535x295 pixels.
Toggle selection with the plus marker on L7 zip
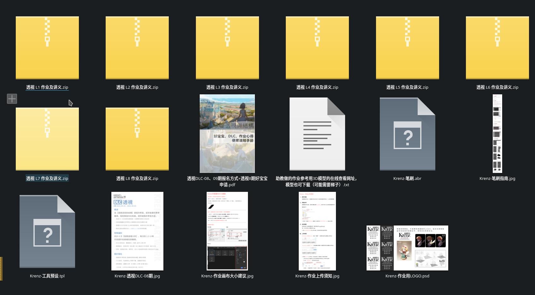12,99
